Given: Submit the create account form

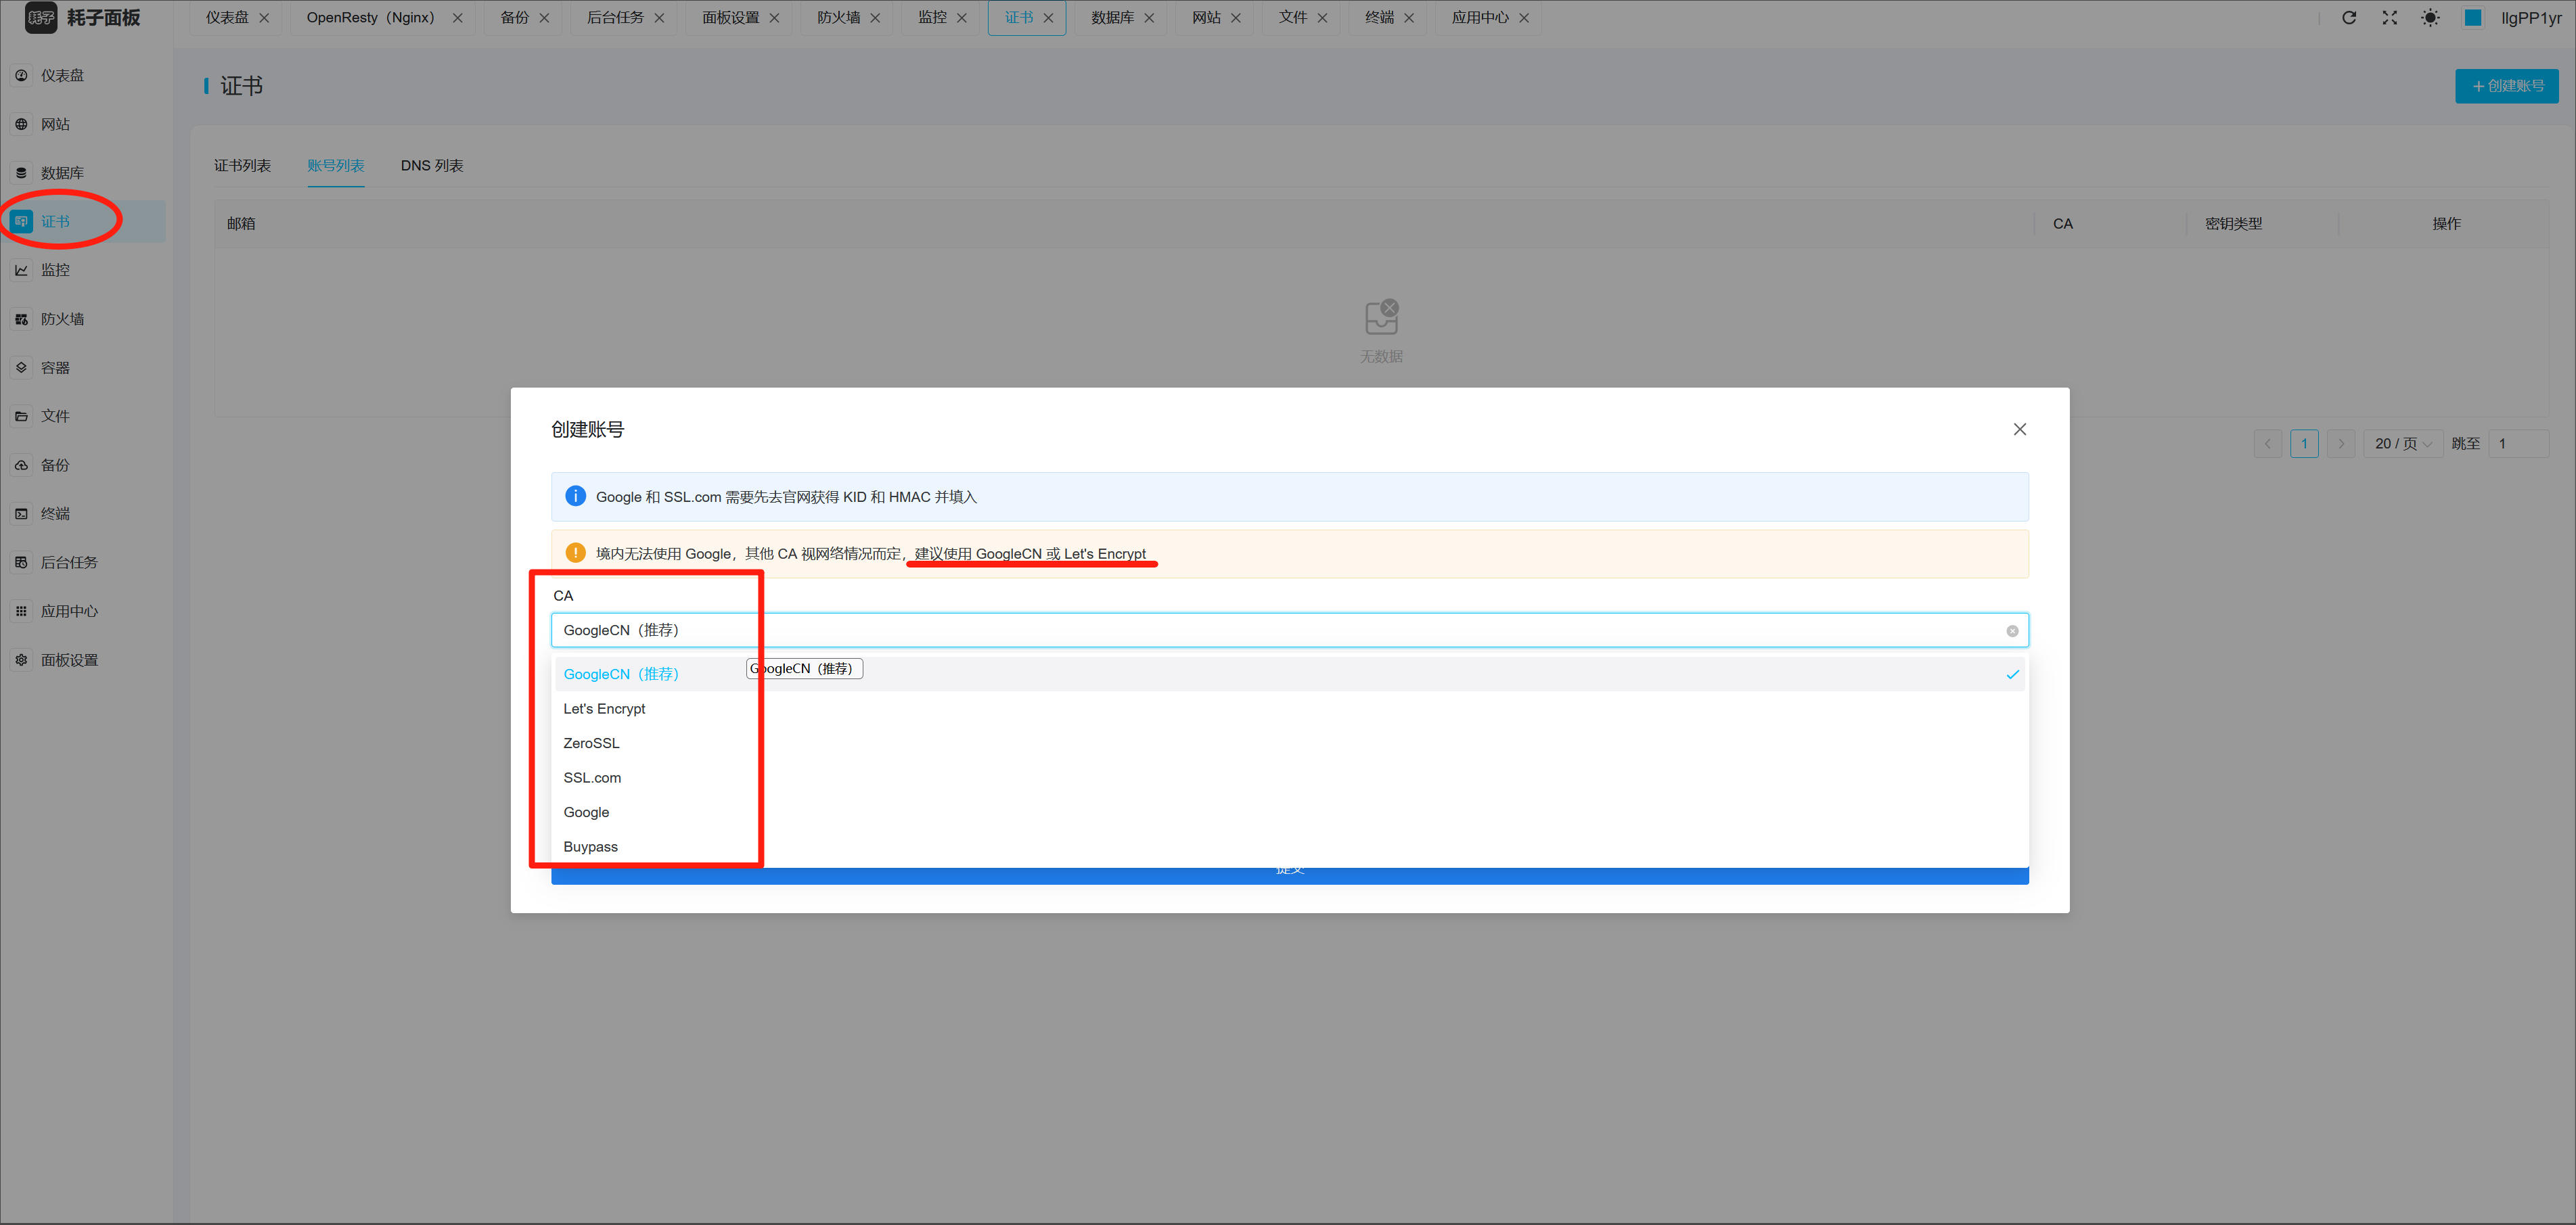Looking at the screenshot, I should pyautogui.click(x=1289, y=876).
